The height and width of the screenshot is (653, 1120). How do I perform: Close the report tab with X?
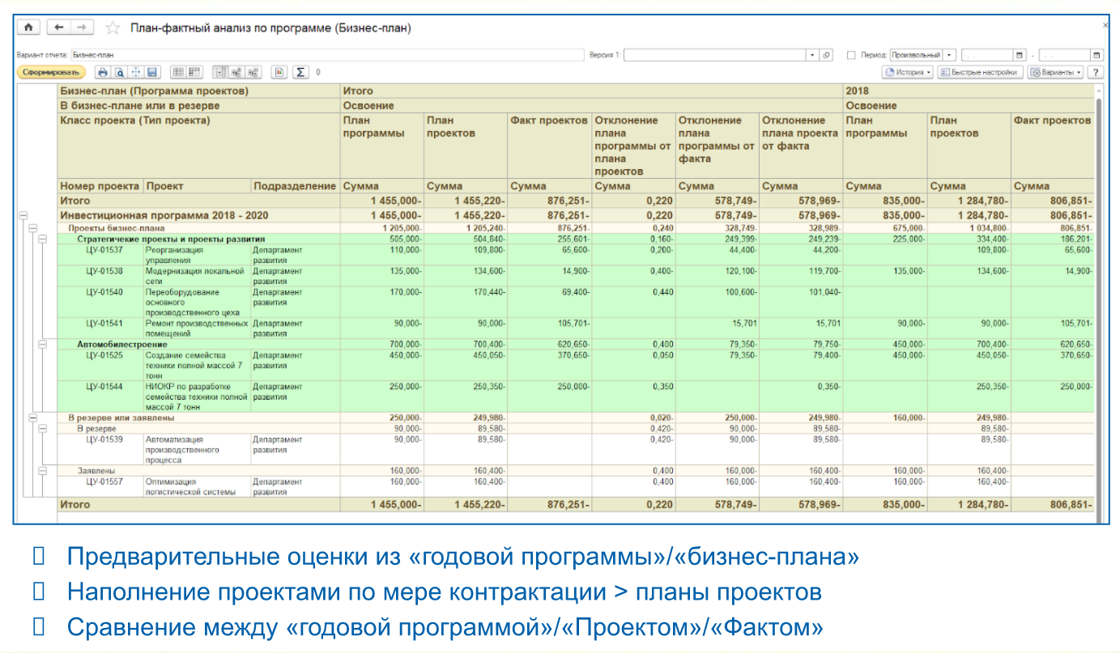click(1106, 26)
